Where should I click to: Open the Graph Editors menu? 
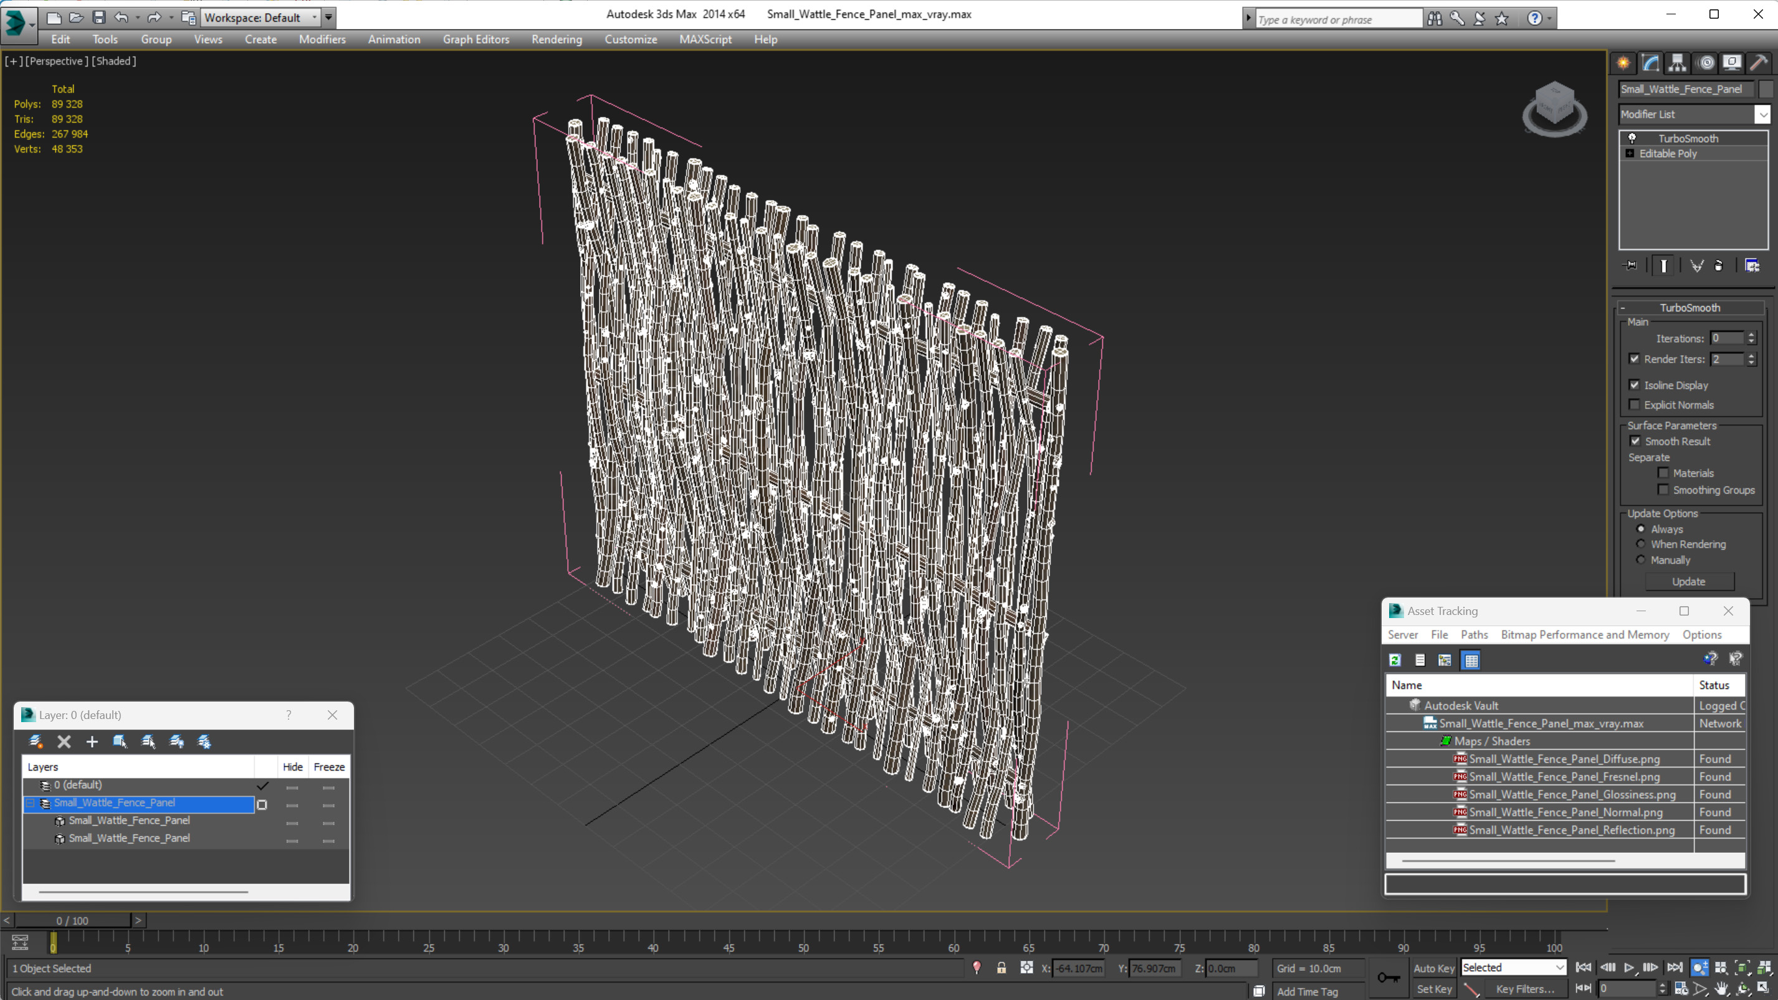(476, 39)
